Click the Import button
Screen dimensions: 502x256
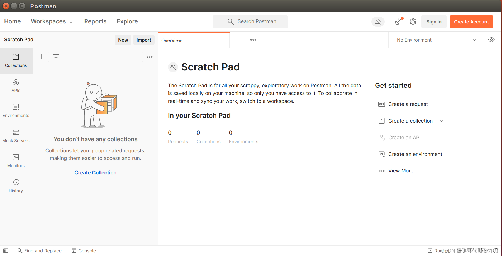click(x=144, y=40)
